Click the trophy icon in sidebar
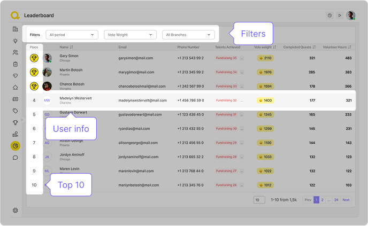Screen dimensions: 368x226 click(15, 122)
